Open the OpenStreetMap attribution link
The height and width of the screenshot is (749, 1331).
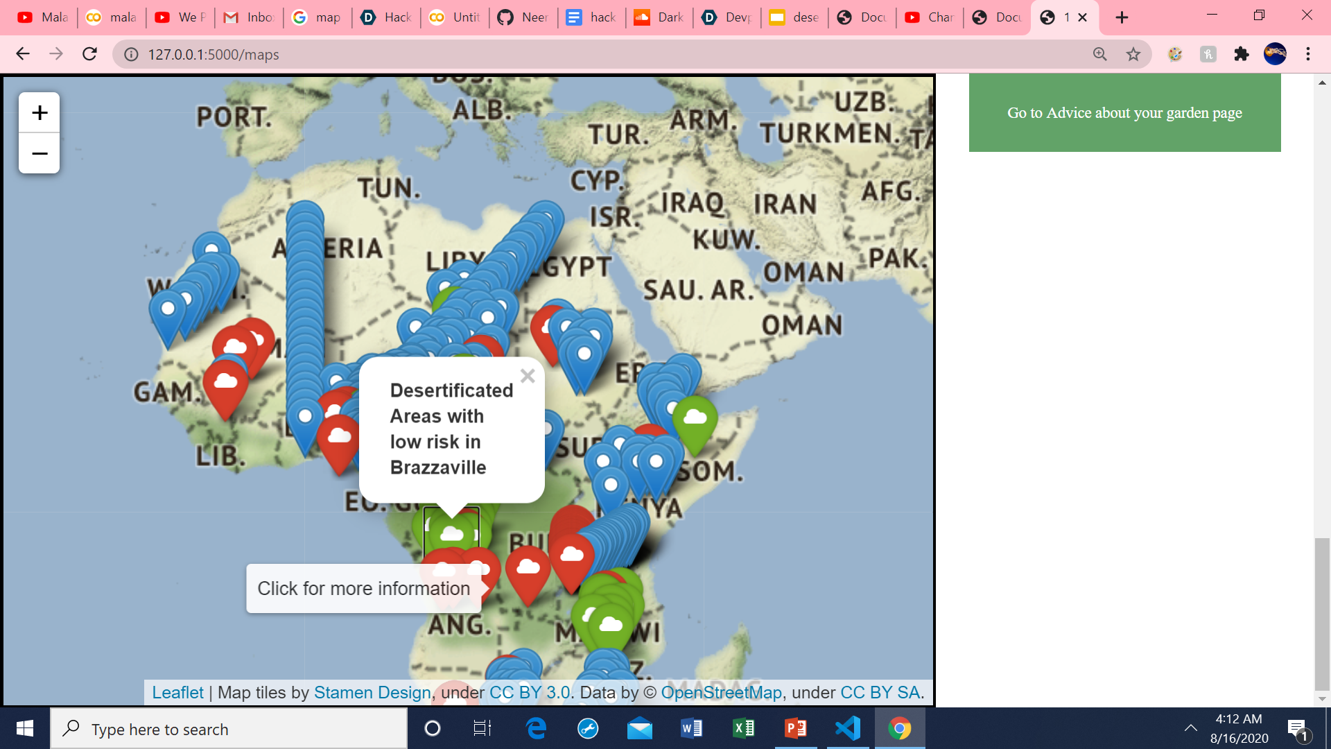[x=721, y=692]
